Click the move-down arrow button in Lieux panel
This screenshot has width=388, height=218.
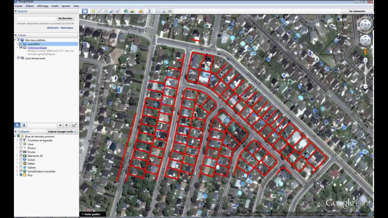click(66, 125)
